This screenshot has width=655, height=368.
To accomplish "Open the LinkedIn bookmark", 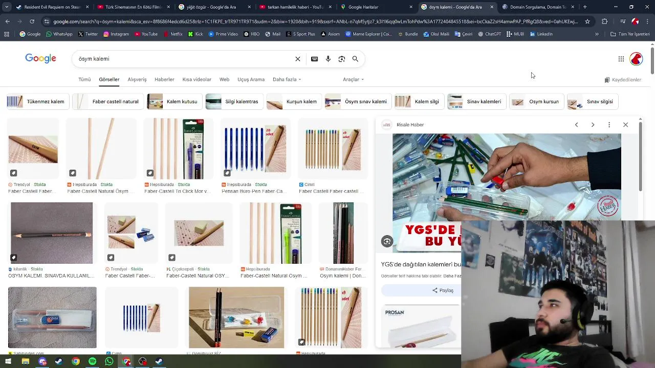I will coord(541,34).
